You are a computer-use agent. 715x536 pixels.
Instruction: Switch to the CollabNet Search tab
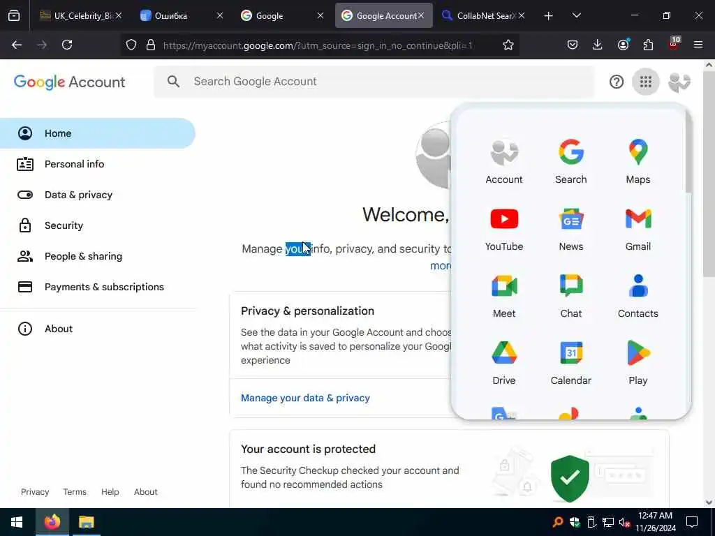(x=483, y=15)
